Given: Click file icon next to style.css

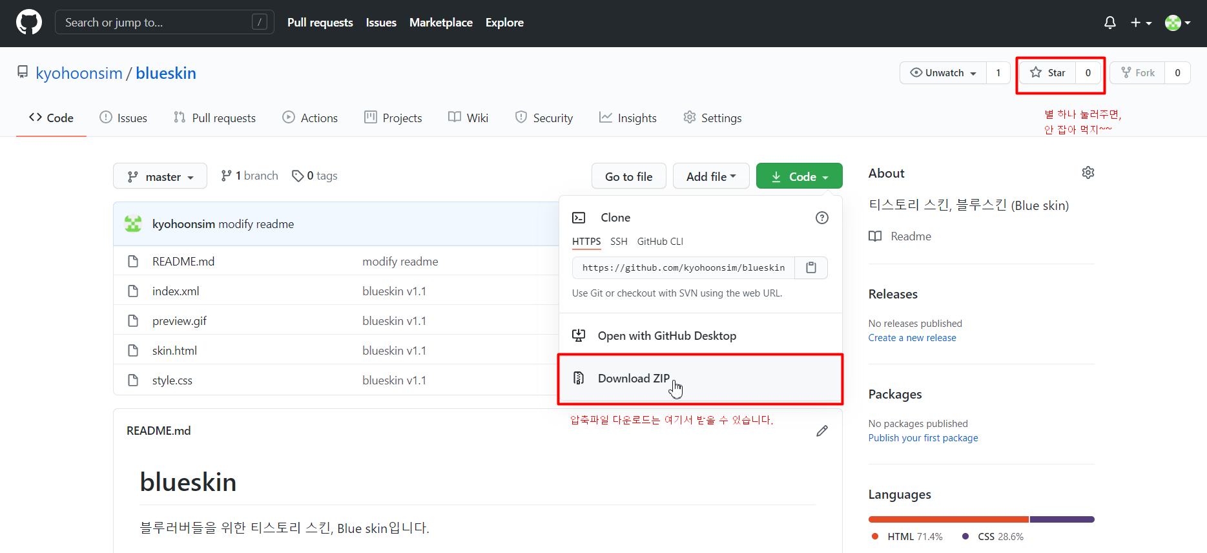Looking at the screenshot, I should point(133,380).
